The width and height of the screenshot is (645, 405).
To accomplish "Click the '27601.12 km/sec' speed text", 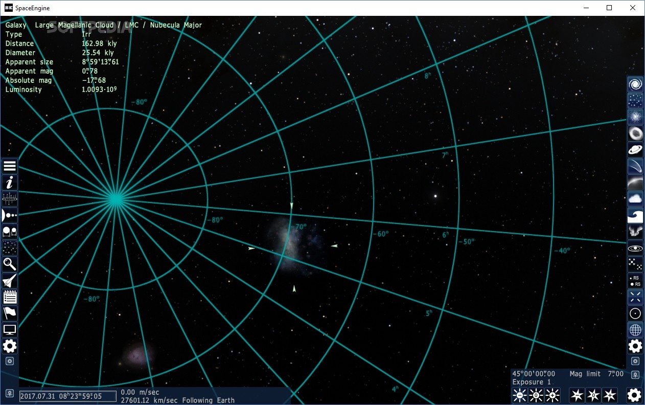I will [x=150, y=400].
